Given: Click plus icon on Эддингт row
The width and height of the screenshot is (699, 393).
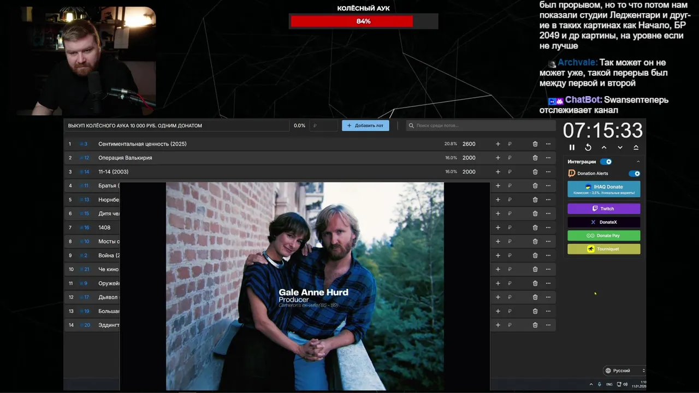Looking at the screenshot, I should pos(497,325).
